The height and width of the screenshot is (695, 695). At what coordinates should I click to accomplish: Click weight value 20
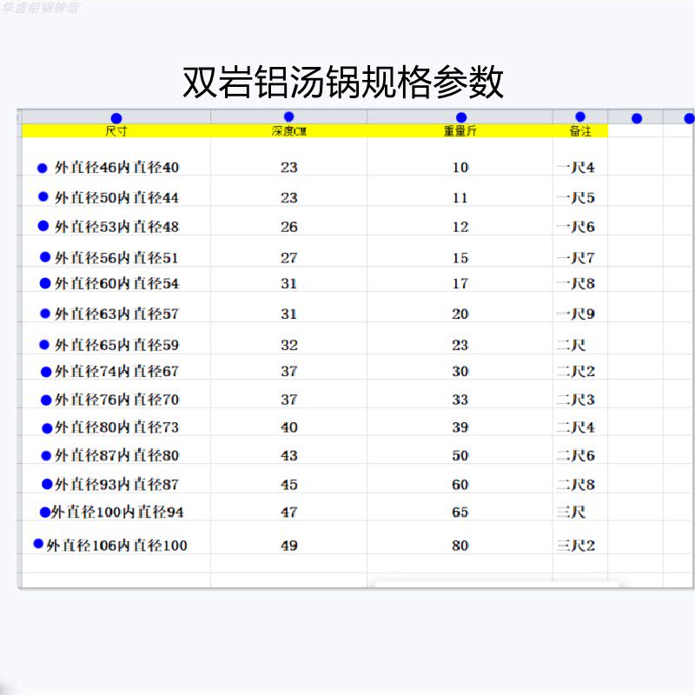click(460, 314)
